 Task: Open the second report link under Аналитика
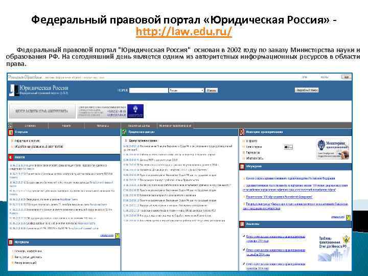(275, 252)
